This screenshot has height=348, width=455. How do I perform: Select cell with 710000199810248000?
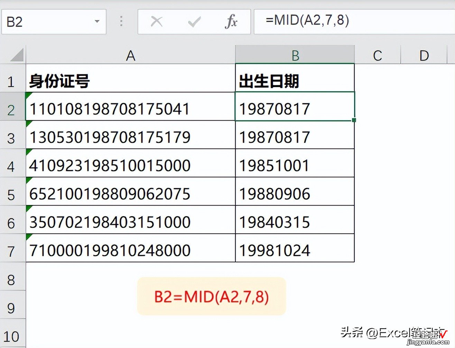130,248
